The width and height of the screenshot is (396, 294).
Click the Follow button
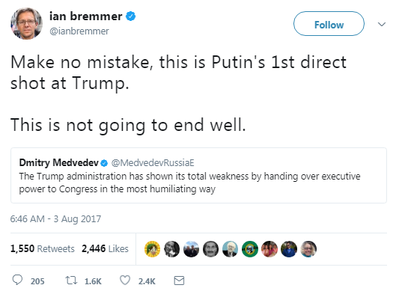(x=329, y=24)
